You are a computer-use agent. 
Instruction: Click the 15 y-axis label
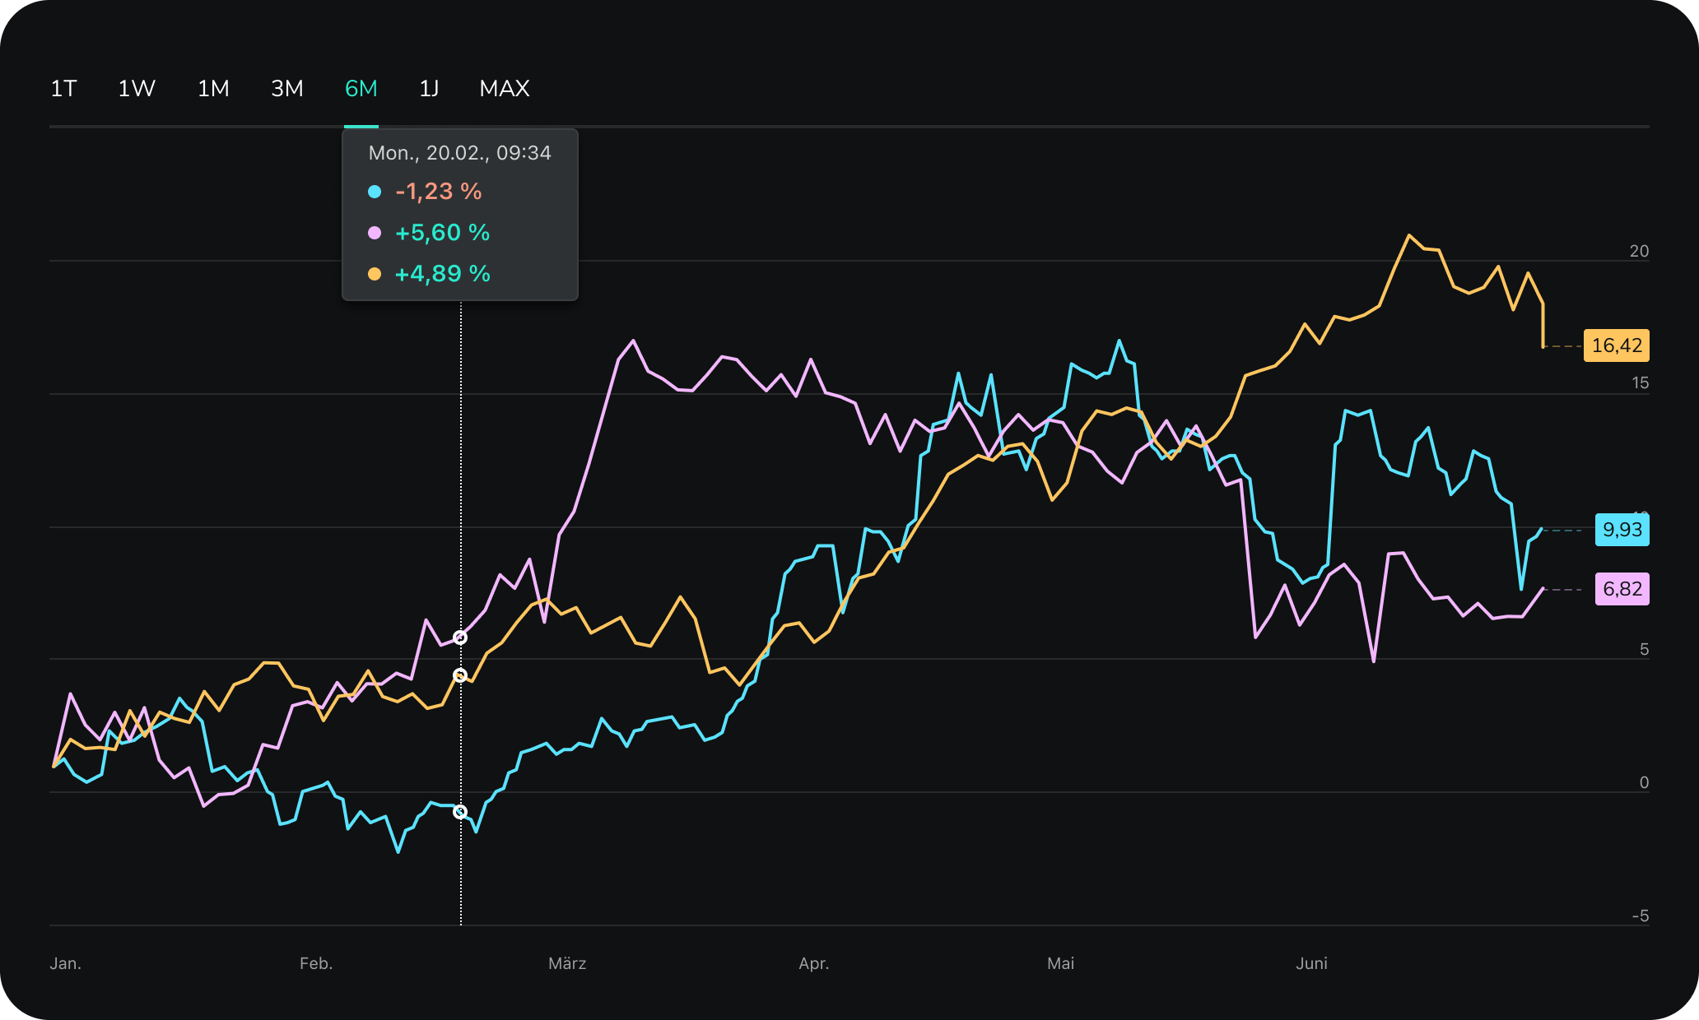[x=1641, y=382]
